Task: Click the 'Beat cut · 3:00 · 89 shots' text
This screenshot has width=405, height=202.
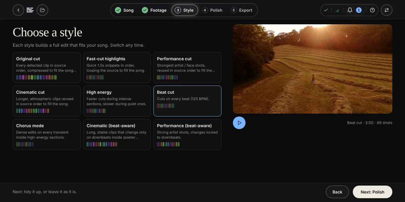Action: (x=370, y=123)
